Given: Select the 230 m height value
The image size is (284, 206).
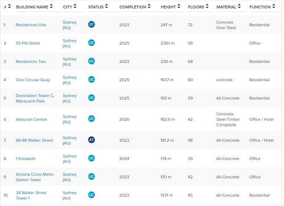Looking at the screenshot, I should 166,62.
